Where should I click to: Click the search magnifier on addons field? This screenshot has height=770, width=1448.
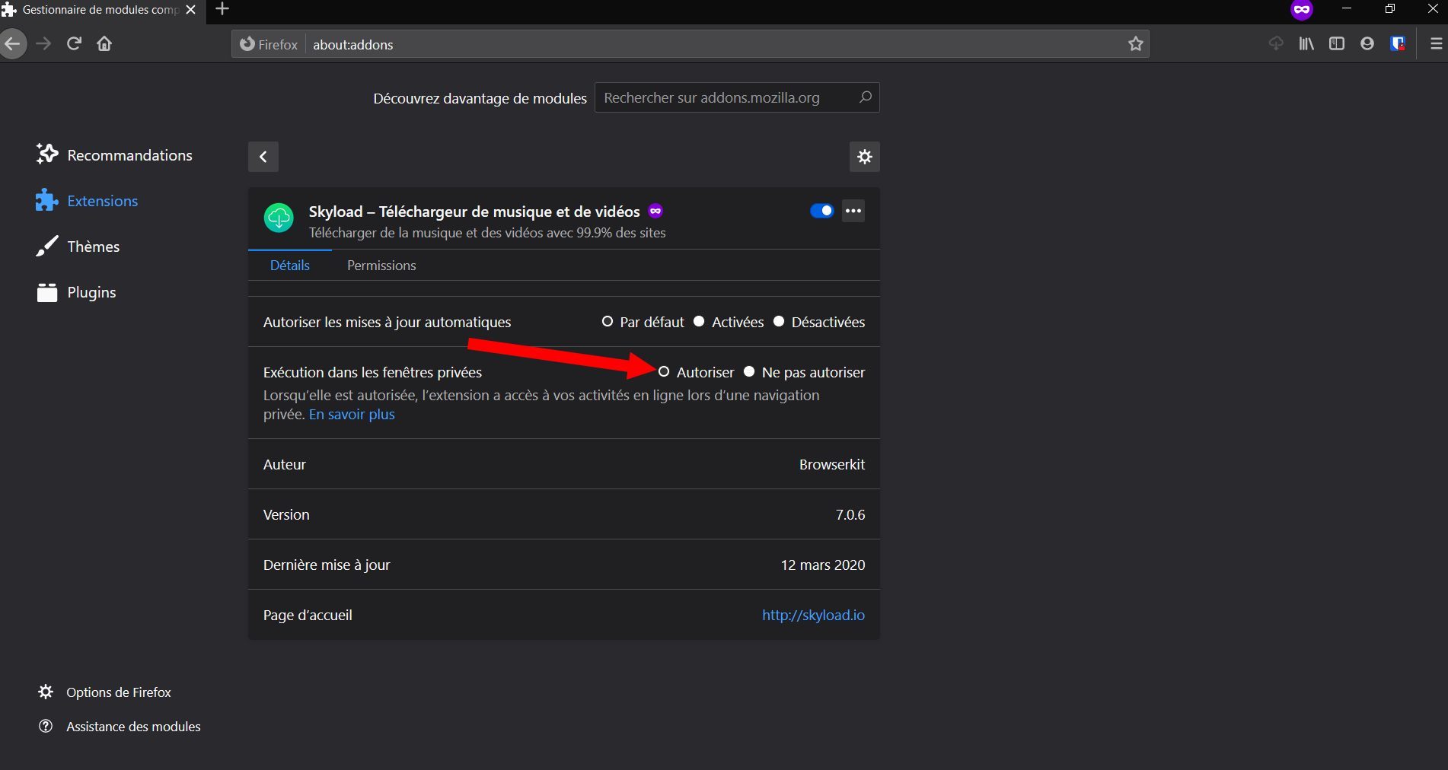tap(865, 97)
